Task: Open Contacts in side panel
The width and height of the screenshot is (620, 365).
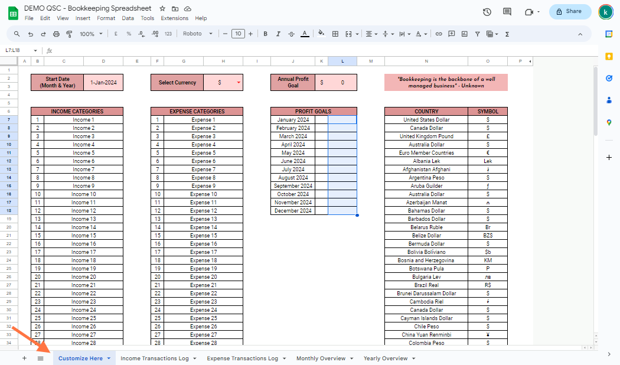Action: tap(609, 100)
